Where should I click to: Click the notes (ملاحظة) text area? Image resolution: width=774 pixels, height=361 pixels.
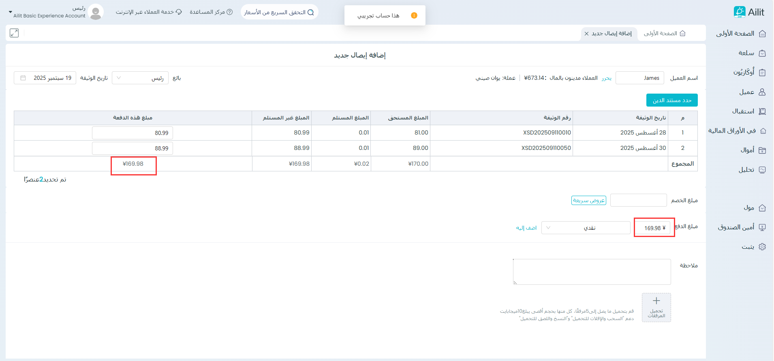click(592, 272)
